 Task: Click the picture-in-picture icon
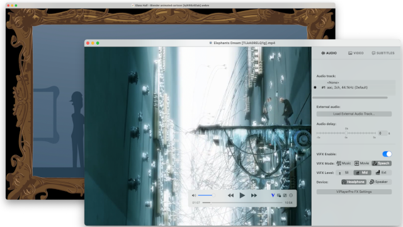click(279, 195)
